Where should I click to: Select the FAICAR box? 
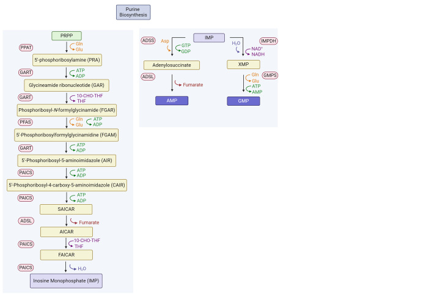(67, 254)
